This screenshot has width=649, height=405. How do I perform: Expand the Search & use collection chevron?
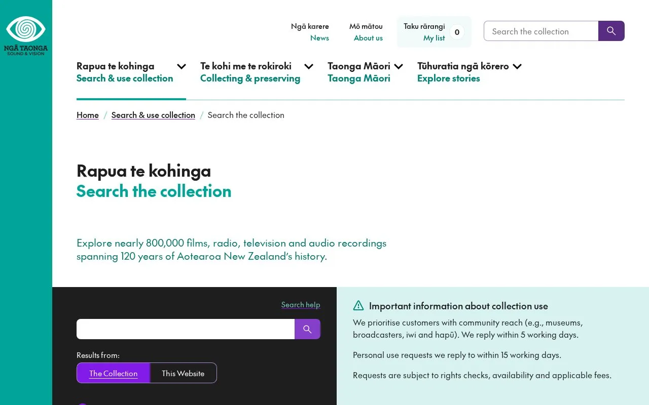click(181, 66)
